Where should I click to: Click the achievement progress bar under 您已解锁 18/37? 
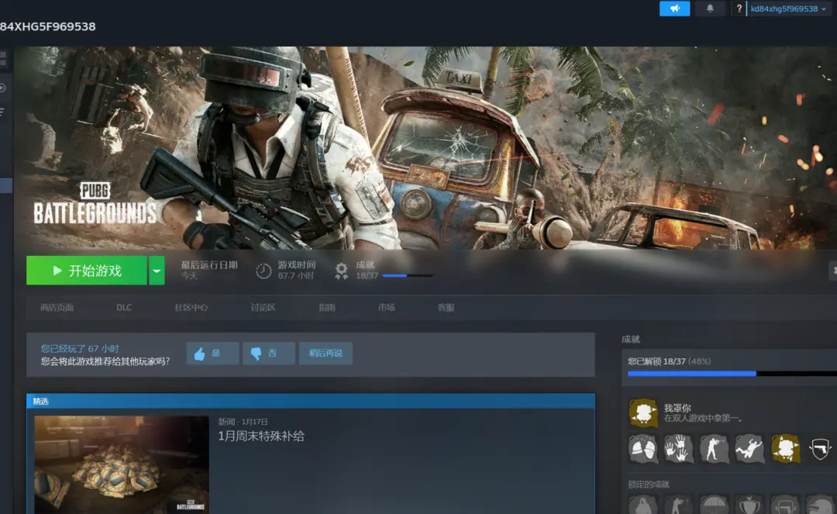(x=728, y=374)
